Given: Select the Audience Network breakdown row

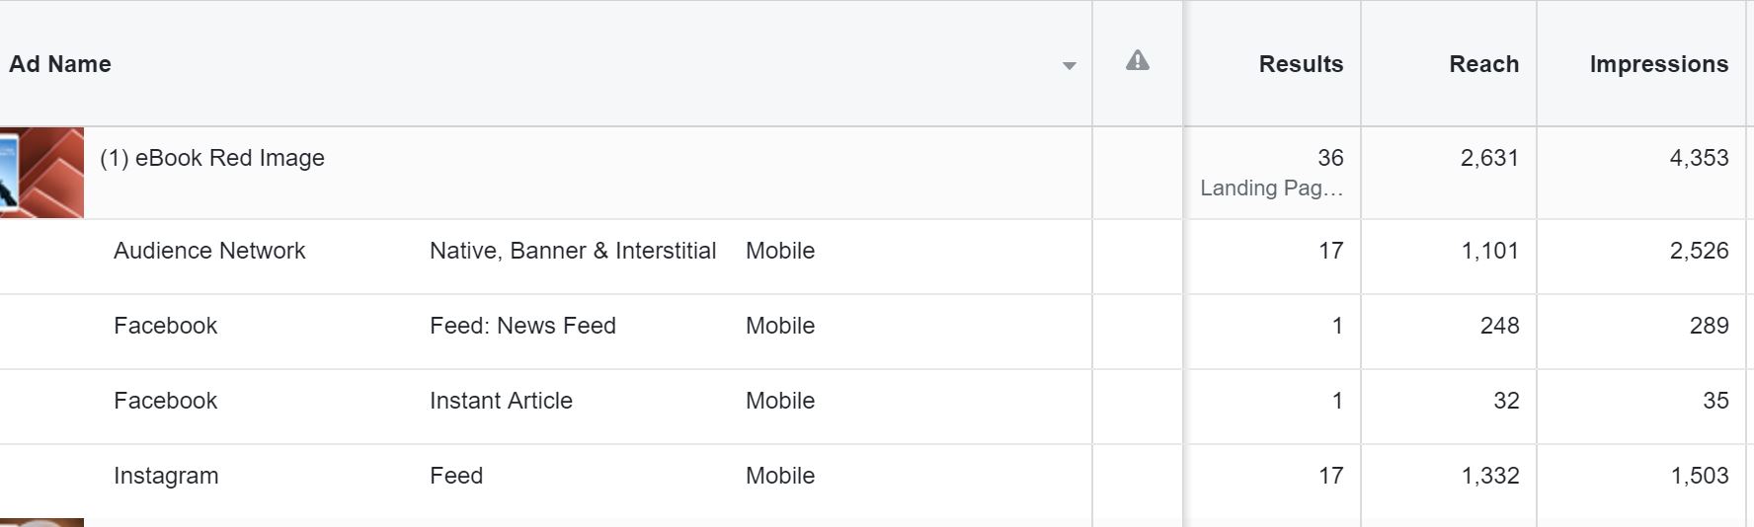Looking at the screenshot, I should click(209, 251).
